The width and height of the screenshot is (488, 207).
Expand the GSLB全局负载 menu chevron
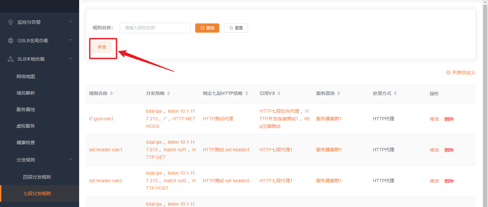pos(71,40)
